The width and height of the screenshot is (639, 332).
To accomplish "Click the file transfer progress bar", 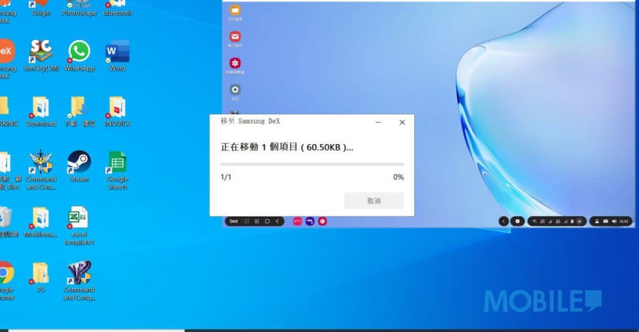I will (x=312, y=164).
